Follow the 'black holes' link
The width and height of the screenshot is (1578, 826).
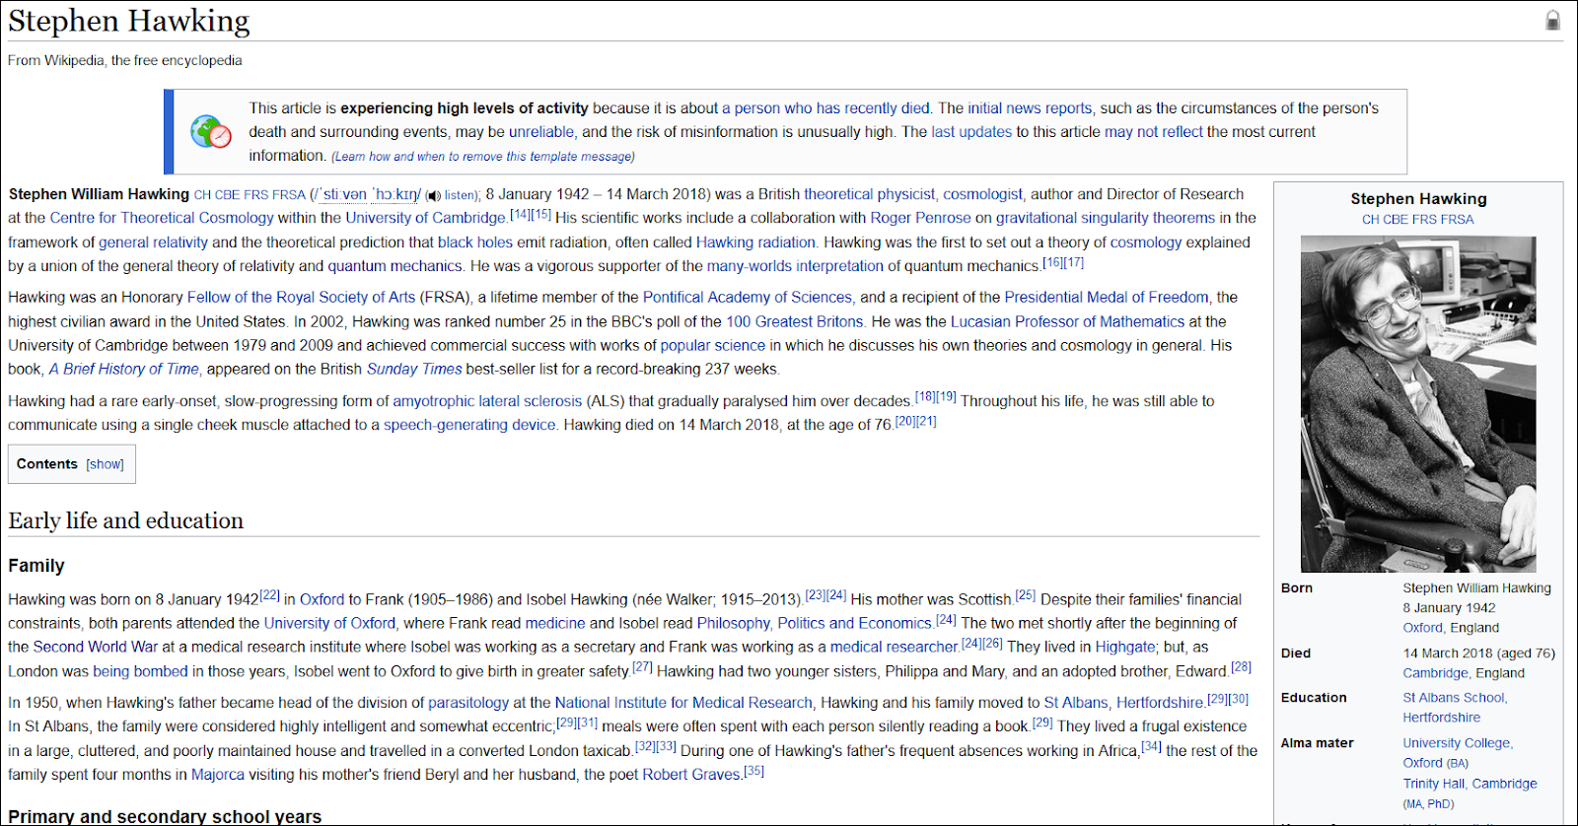[475, 242]
